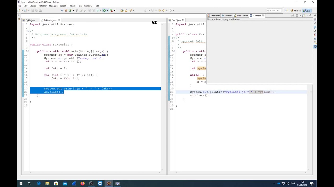
Task: Switch to the Problems view tab
Action: 213,16
